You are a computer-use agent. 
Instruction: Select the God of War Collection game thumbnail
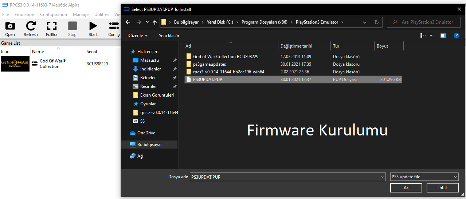point(15,64)
